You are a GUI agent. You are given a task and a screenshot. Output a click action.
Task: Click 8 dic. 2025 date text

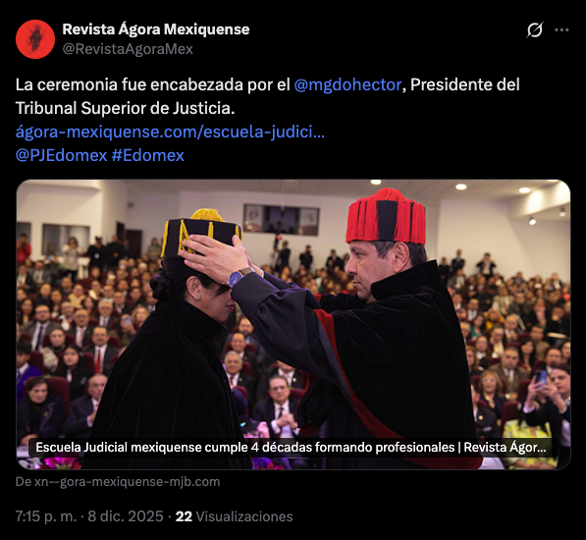[126, 516]
